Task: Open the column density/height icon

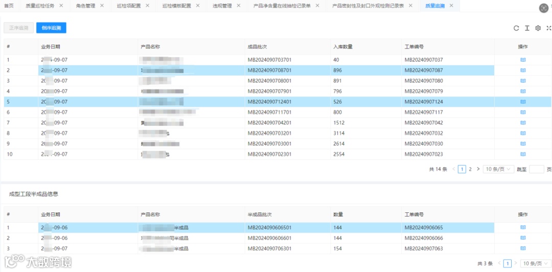Action: pyautogui.click(x=527, y=29)
